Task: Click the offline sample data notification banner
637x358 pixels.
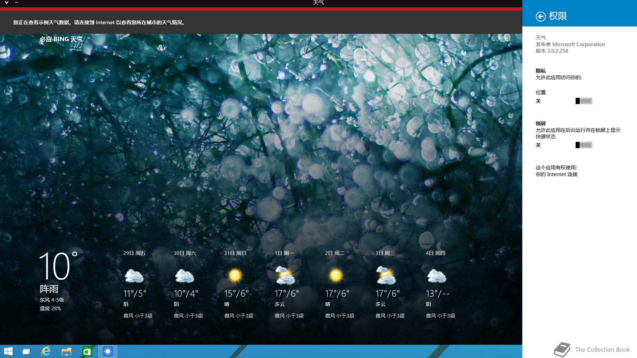Action: click(261, 22)
